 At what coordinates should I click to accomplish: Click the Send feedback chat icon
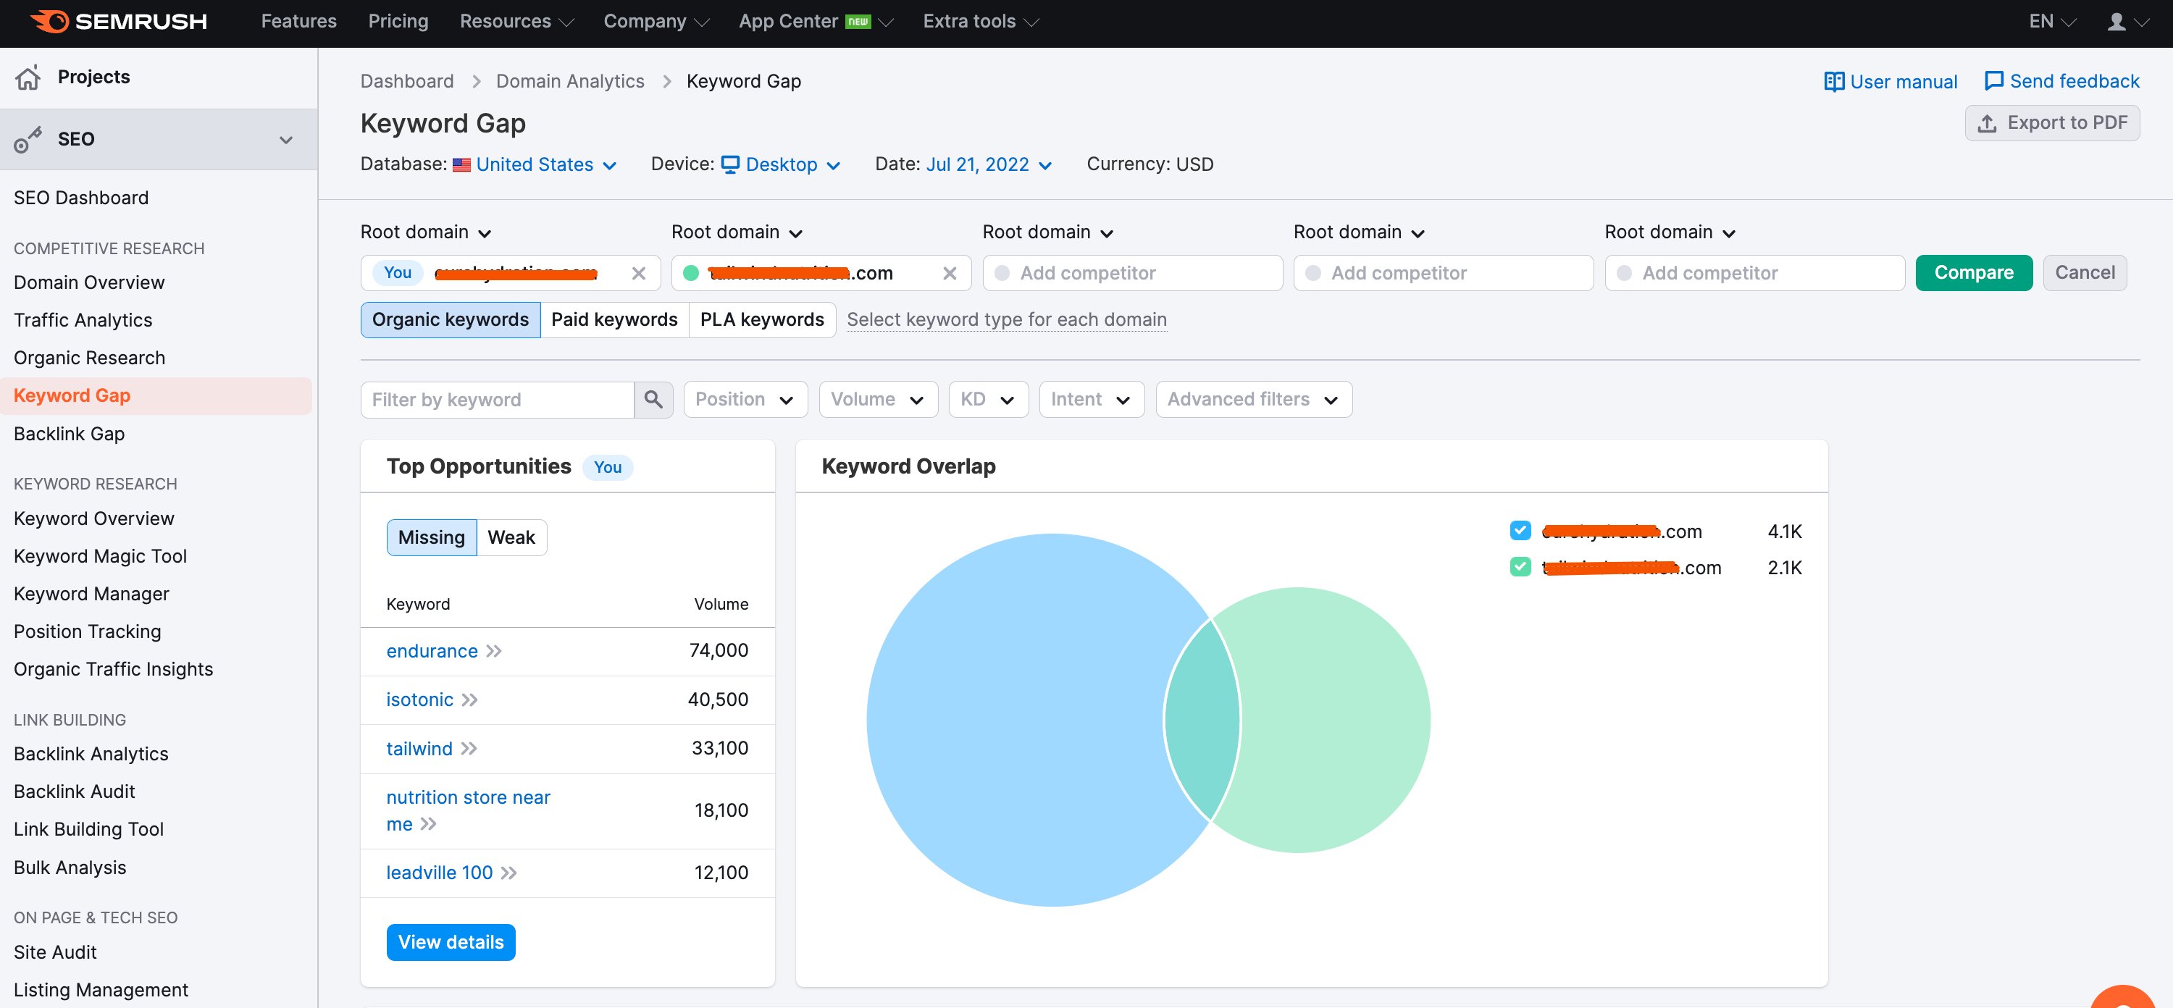[1993, 80]
